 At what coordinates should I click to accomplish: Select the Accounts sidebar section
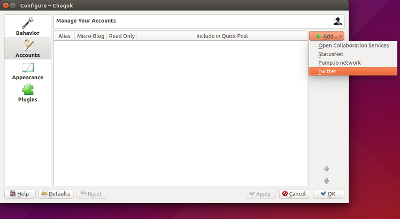tap(28, 48)
